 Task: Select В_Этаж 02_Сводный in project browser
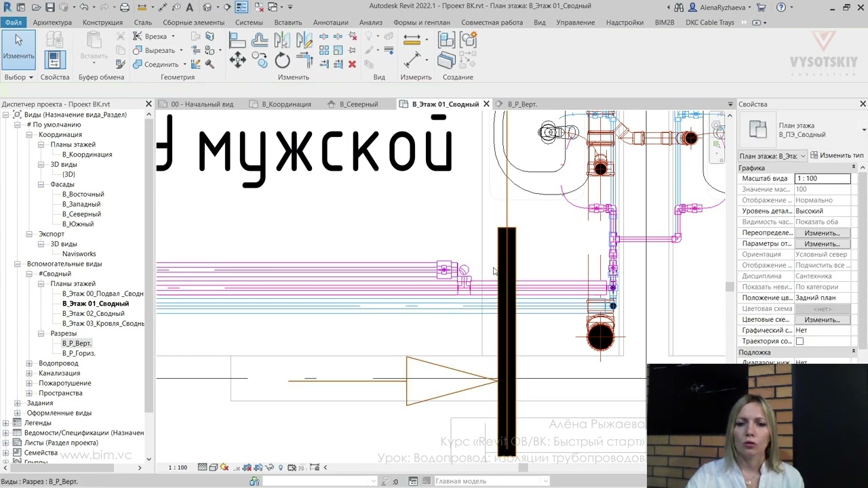(x=94, y=314)
